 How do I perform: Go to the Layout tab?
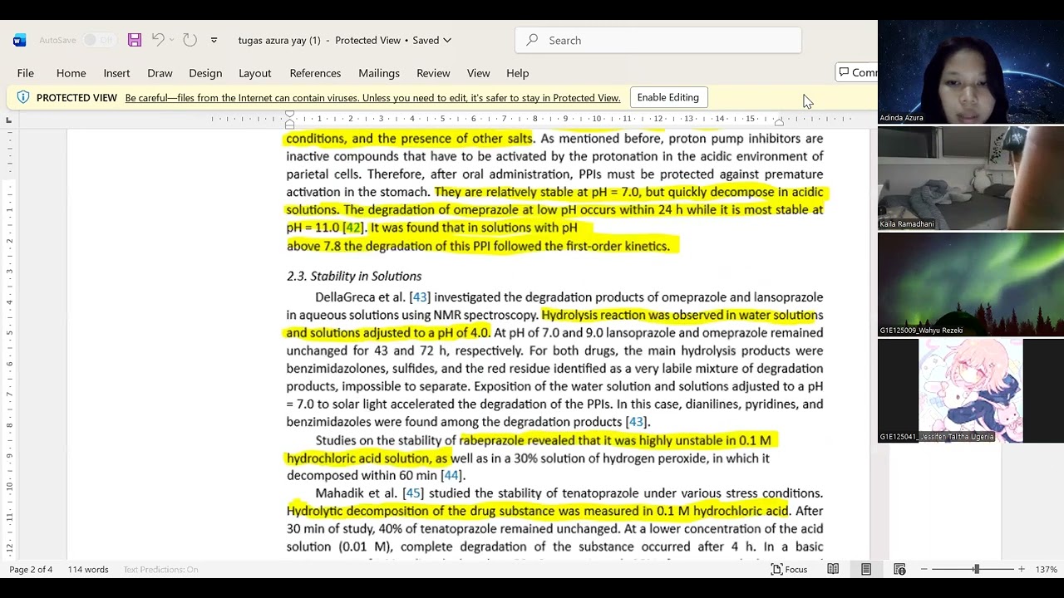point(255,73)
